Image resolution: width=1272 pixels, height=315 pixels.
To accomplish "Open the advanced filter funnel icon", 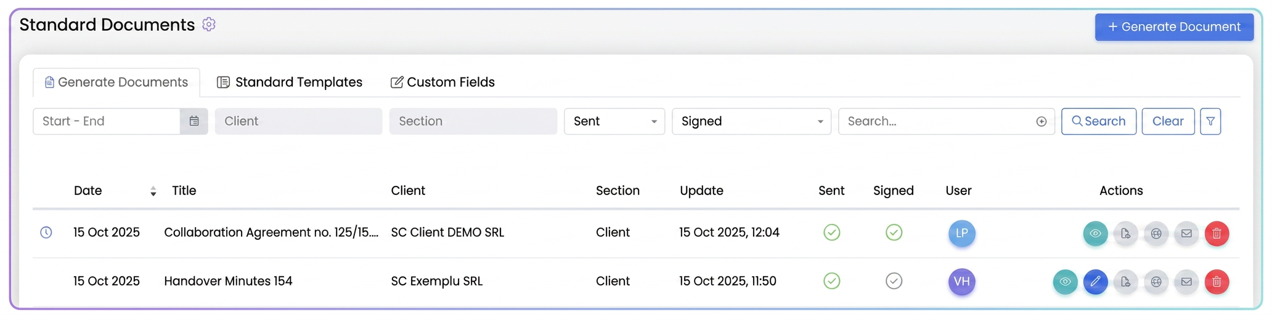I will (1210, 121).
